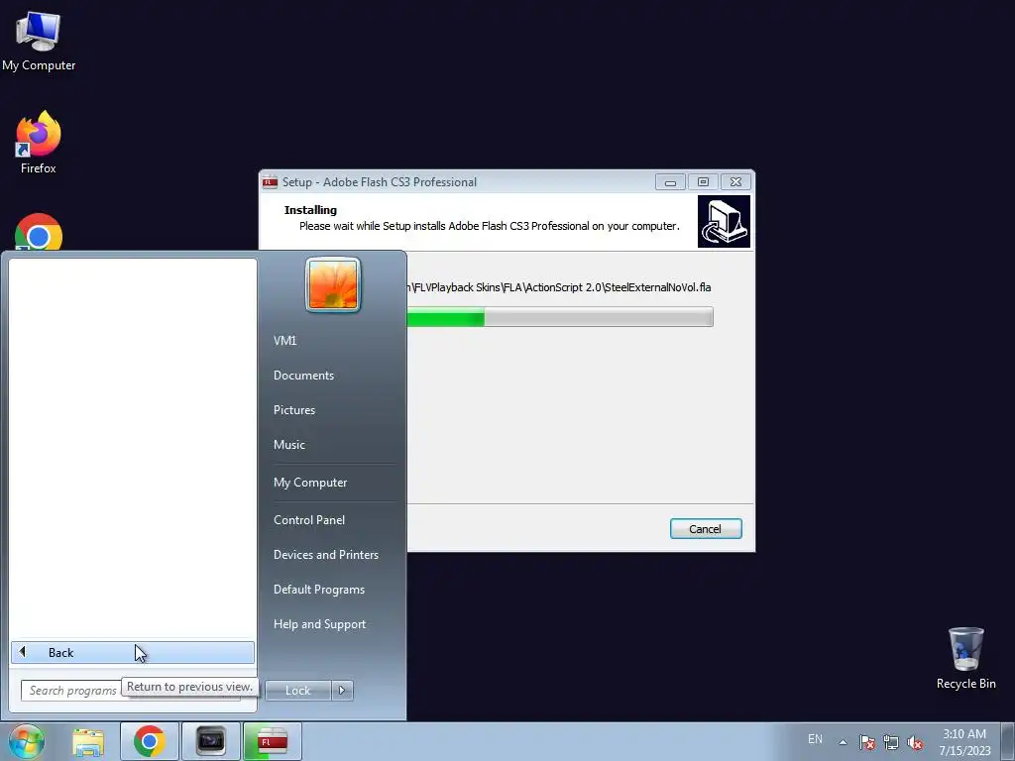The image size is (1015, 761).
Task: Open Devices and Printers
Action: click(325, 555)
